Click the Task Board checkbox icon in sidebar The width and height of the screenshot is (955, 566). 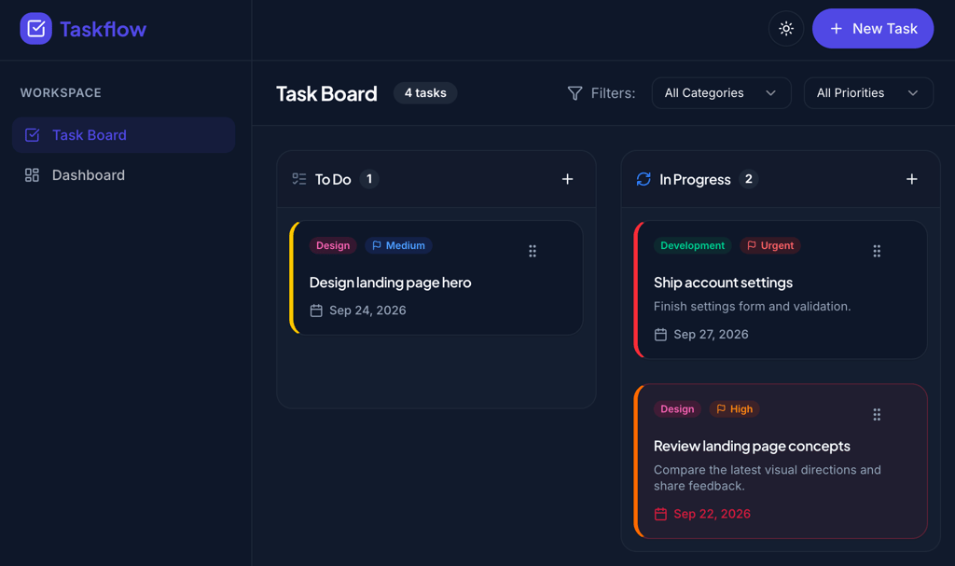click(32, 135)
